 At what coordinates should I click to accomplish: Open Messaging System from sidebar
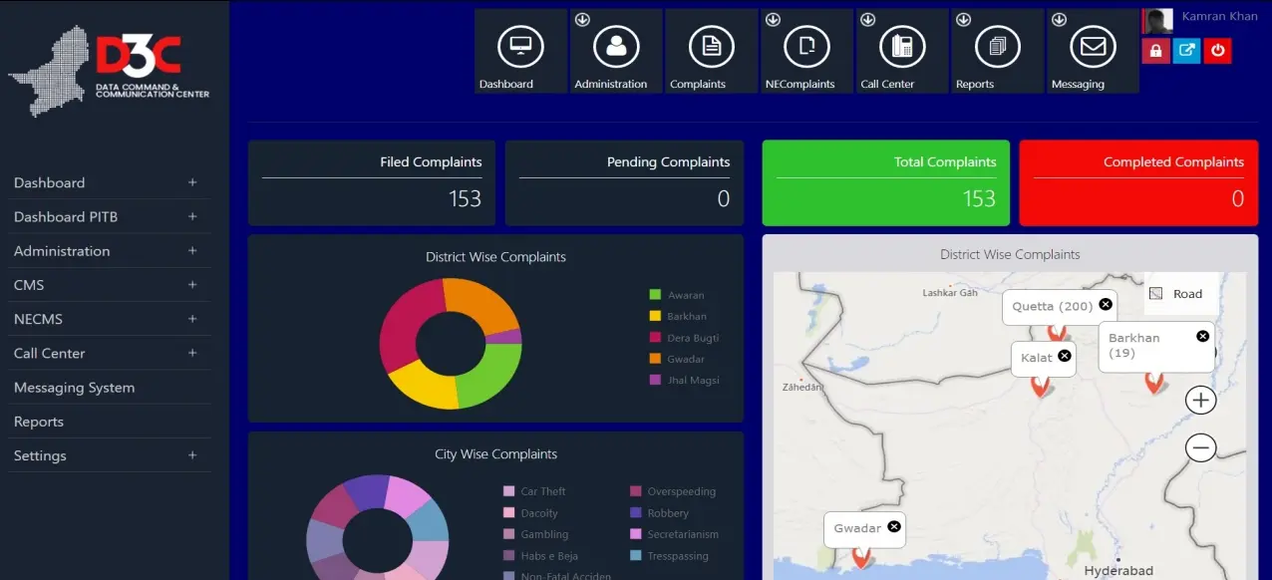75,388
